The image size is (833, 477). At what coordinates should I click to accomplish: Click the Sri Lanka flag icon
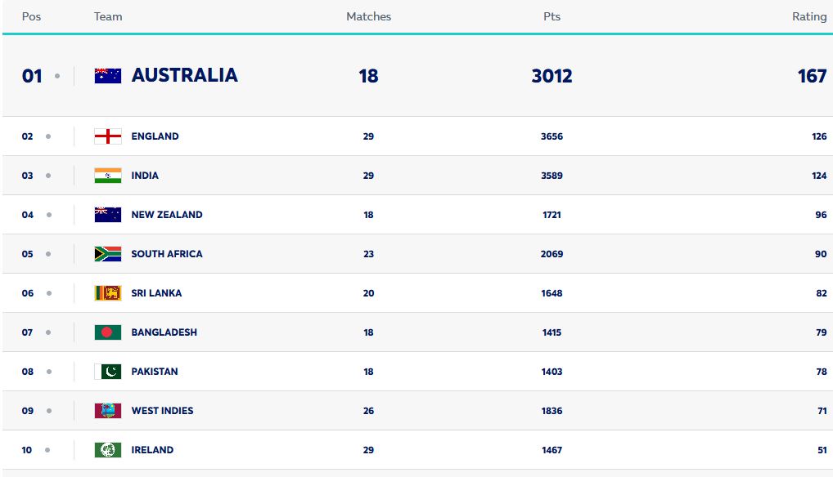point(108,293)
